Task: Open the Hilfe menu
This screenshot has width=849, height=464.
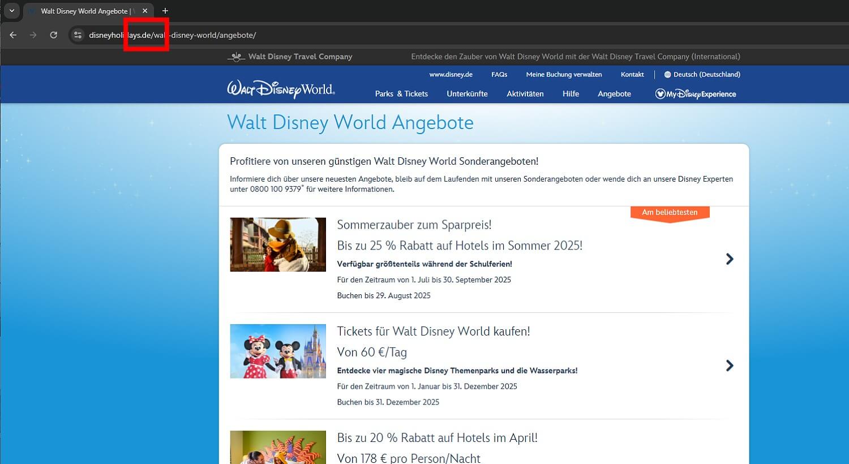Action: (571, 94)
